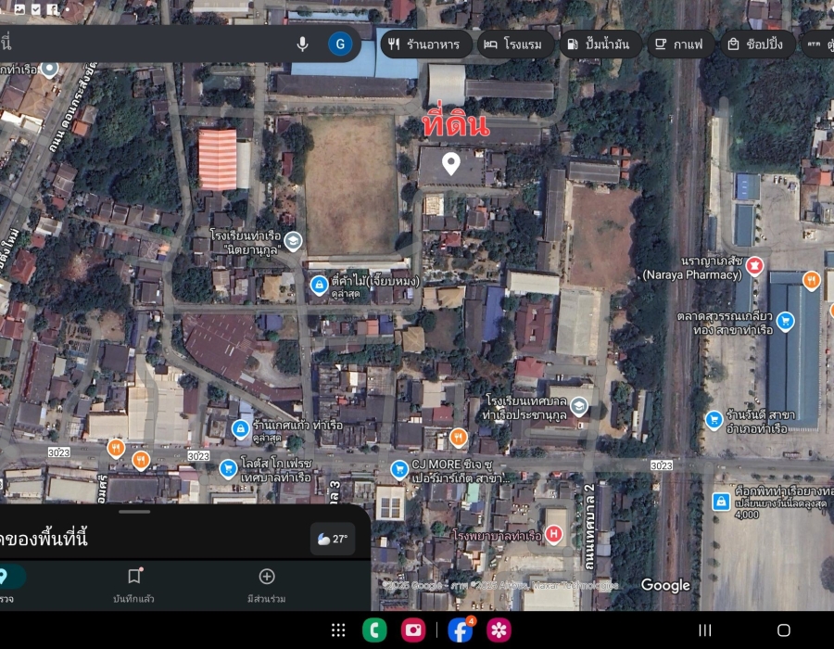Open ตี่ค้าไม้ shop marker icon
The image size is (834, 649).
[x=319, y=286]
